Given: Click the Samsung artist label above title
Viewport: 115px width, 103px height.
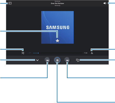Looking at the screenshot, I should [x=57, y=1].
